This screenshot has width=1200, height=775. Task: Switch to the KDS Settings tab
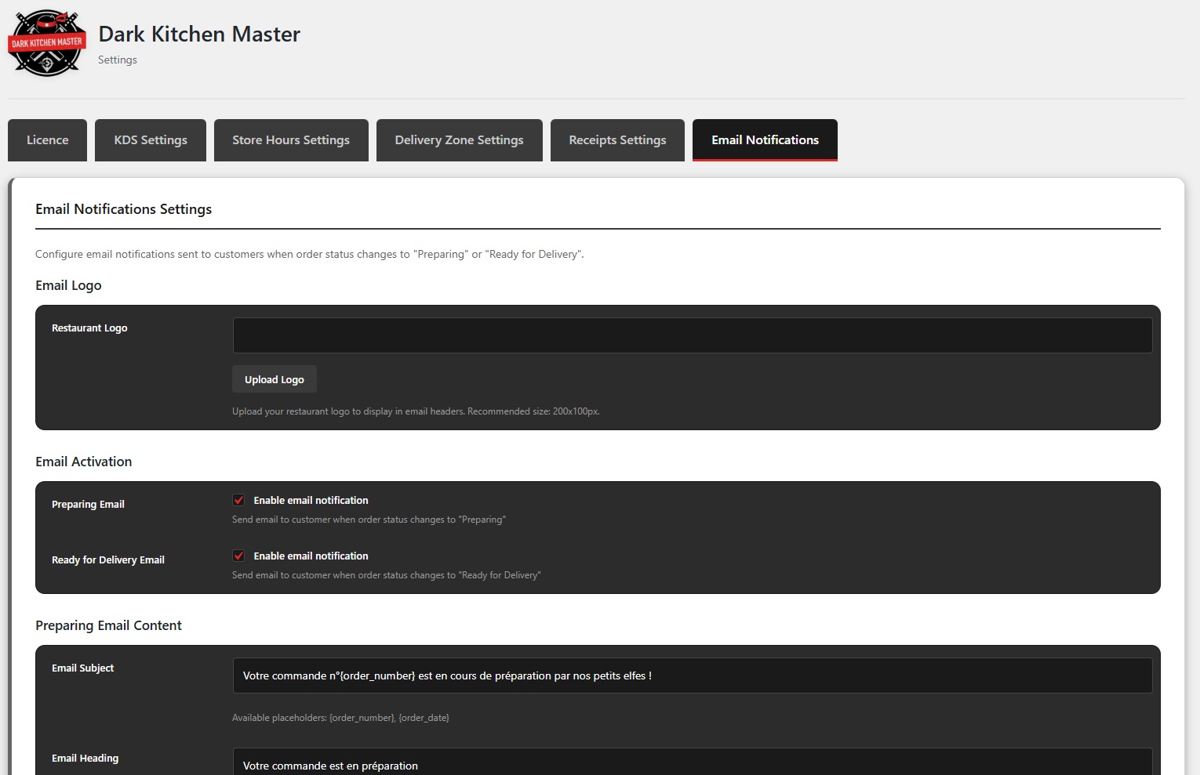151,140
